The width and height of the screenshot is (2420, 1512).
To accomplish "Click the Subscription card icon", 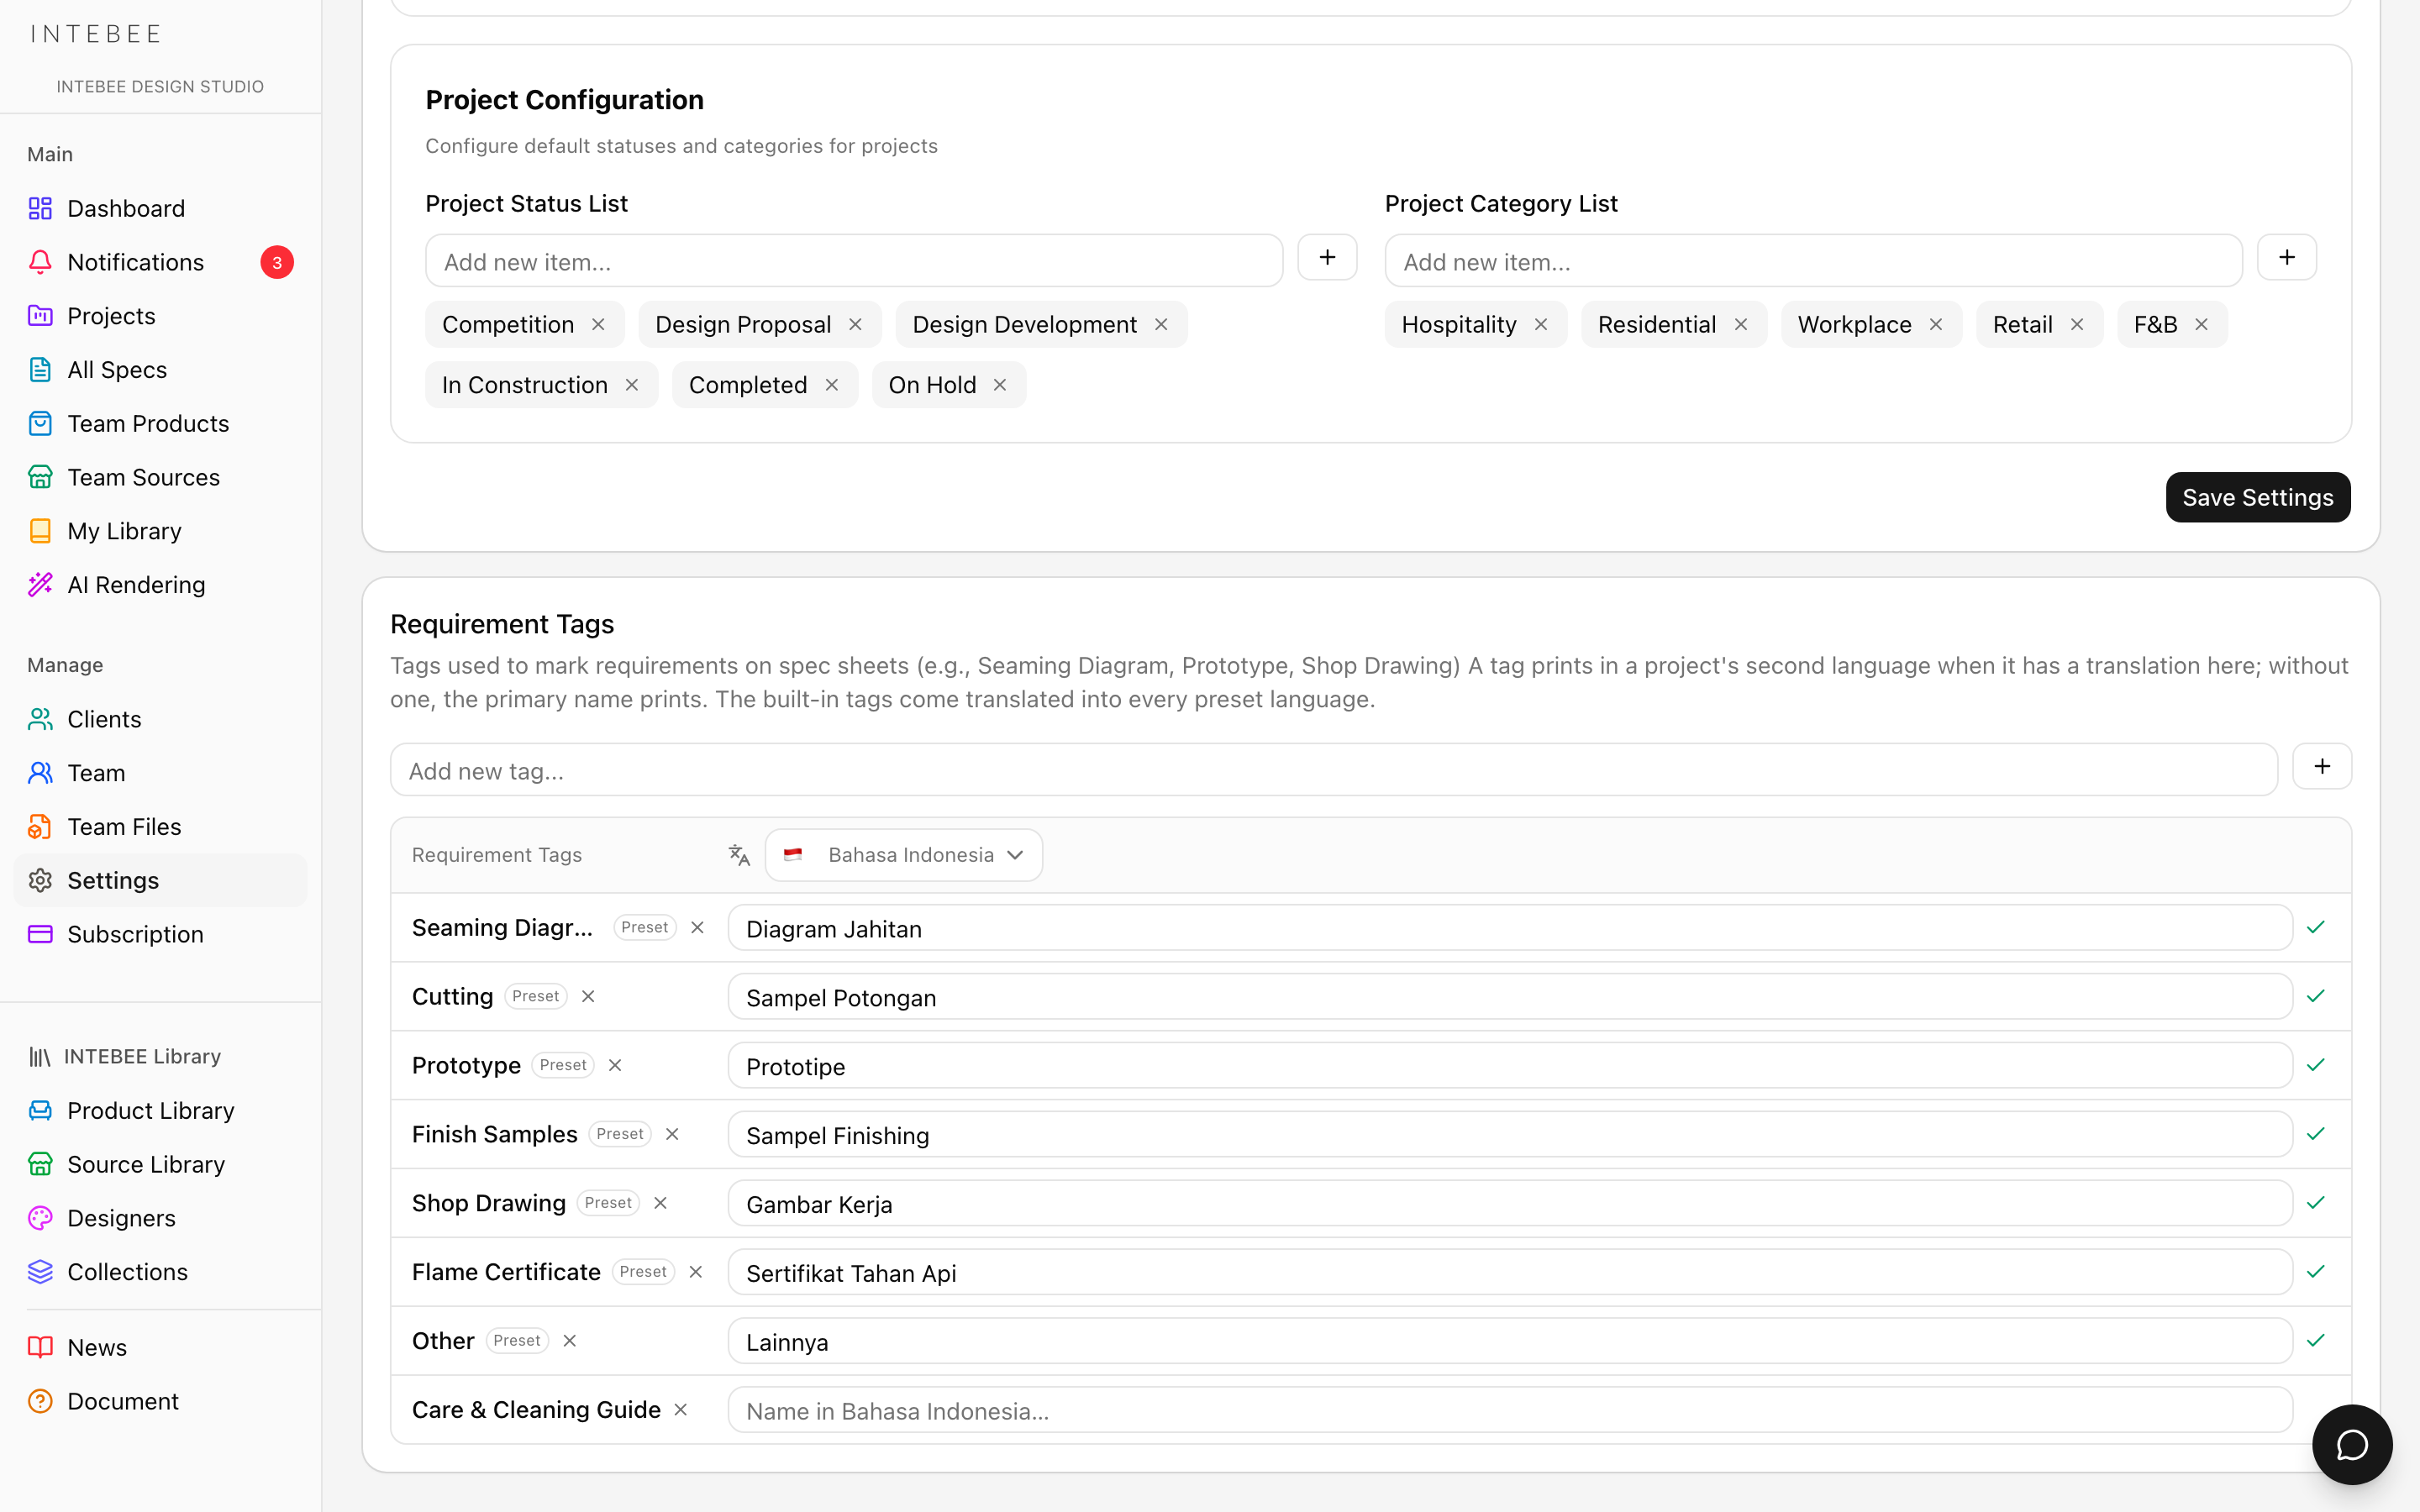I will point(40,934).
